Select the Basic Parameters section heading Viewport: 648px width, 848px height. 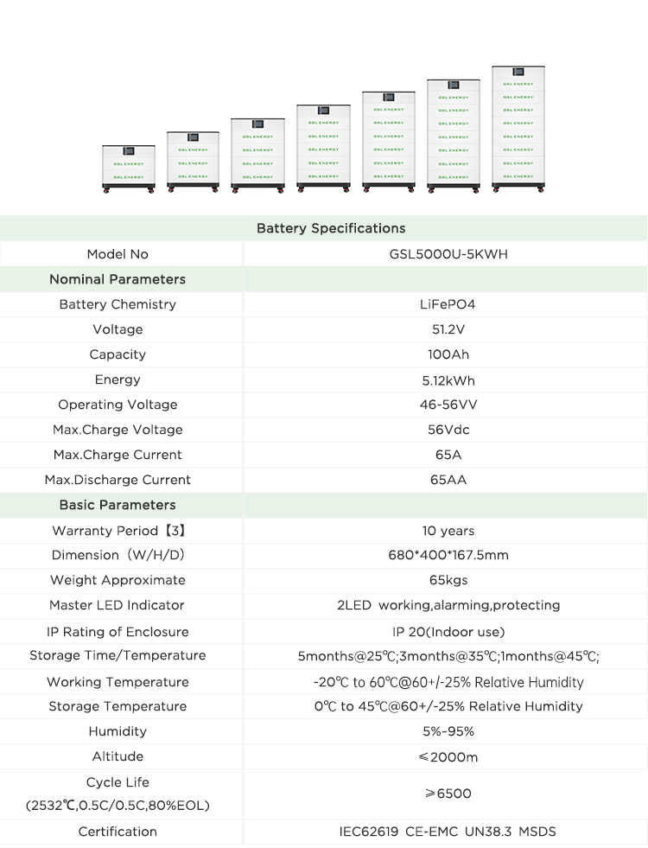coord(118,505)
